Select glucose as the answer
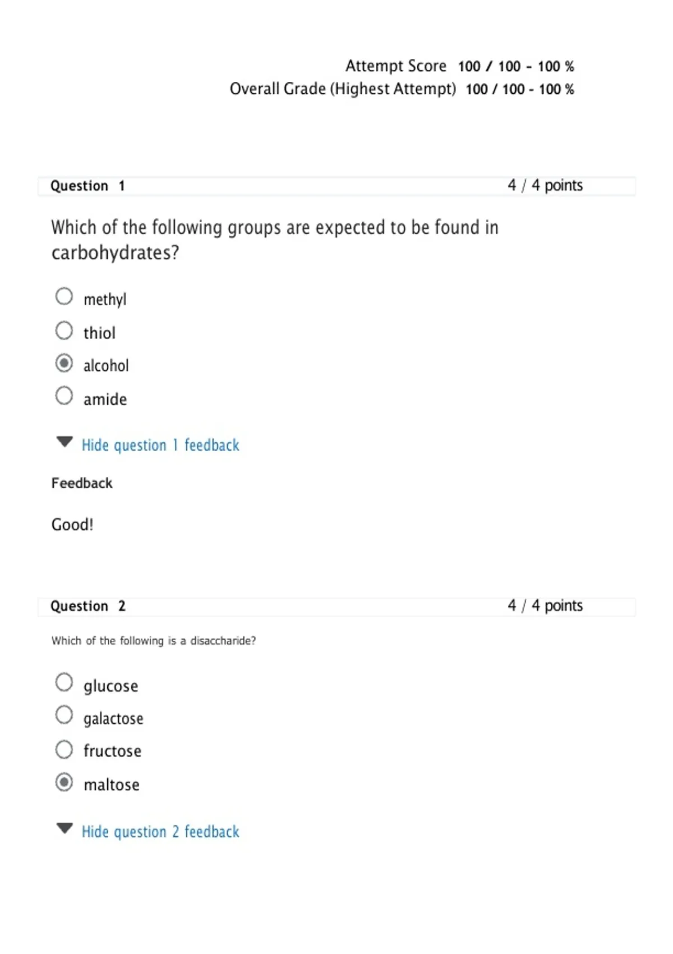This screenshot has width=673, height=954. 64,682
